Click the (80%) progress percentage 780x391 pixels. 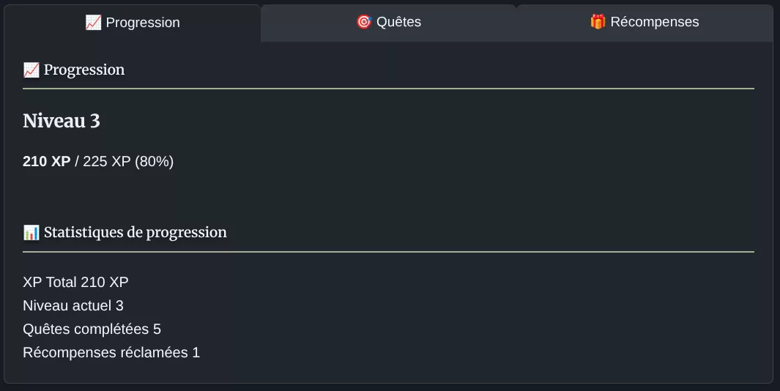coord(155,162)
